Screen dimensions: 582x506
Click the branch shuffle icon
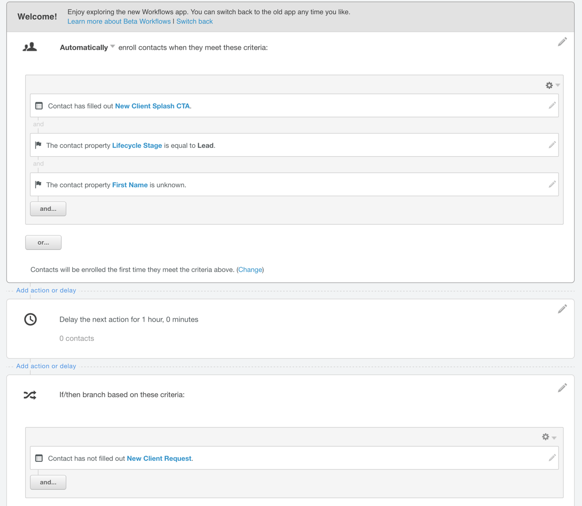(30, 395)
